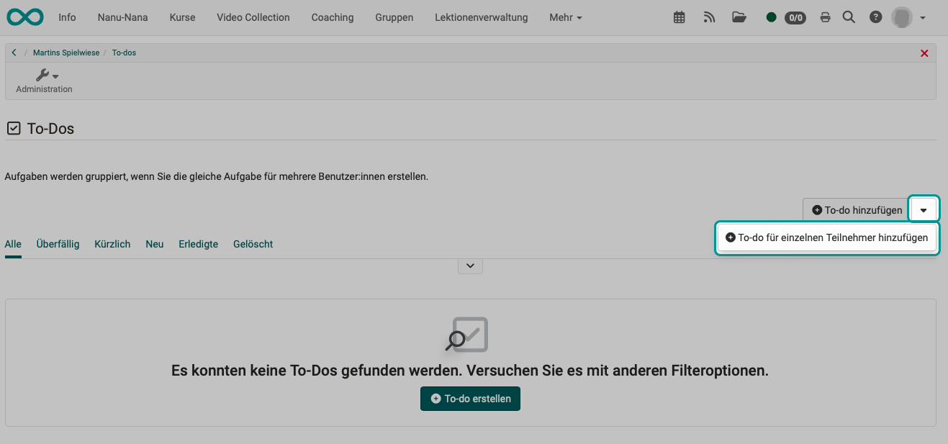Image resolution: width=948 pixels, height=444 pixels.
Task: Select To-do für einzelnen Teilnehmer hinzufügen
Action: [826, 237]
